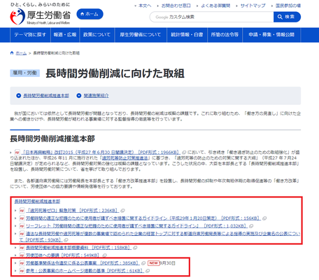Open the 労働基準関係法令違反に係る公表事案 385KB link
This screenshot has height=280, width=319.
click(83, 263)
